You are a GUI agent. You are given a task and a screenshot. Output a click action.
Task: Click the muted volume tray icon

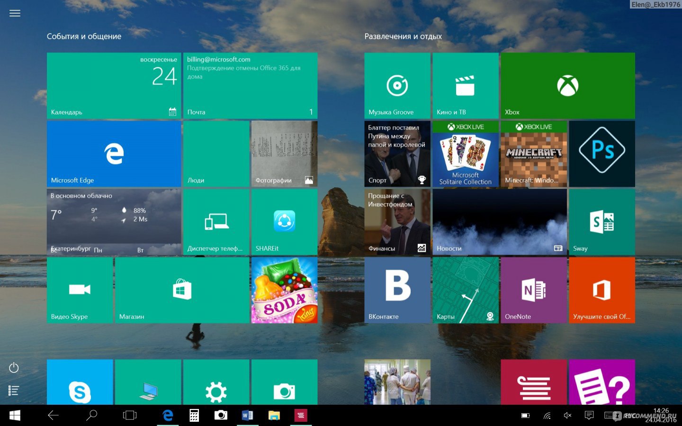tap(568, 416)
